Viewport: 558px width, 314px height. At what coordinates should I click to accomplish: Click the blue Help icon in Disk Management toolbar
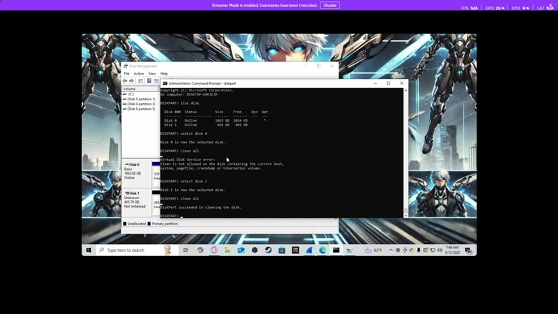pos(149,81)
